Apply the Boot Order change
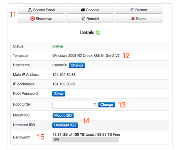Viewport: 181px width, 150px height. click(x=107, y=105)
